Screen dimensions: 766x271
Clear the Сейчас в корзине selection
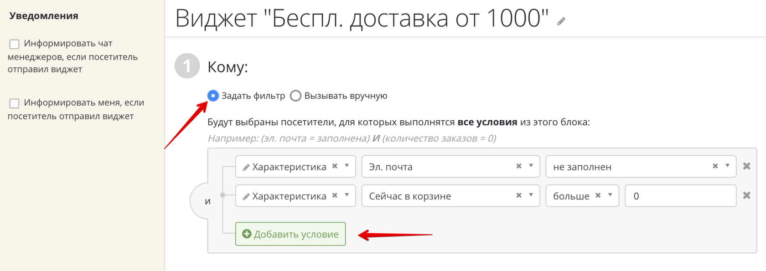tap(519, 195)
